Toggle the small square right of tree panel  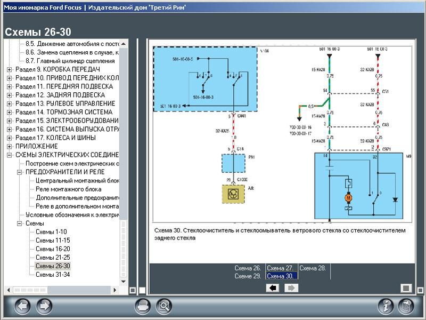click(x=133, y=290)
